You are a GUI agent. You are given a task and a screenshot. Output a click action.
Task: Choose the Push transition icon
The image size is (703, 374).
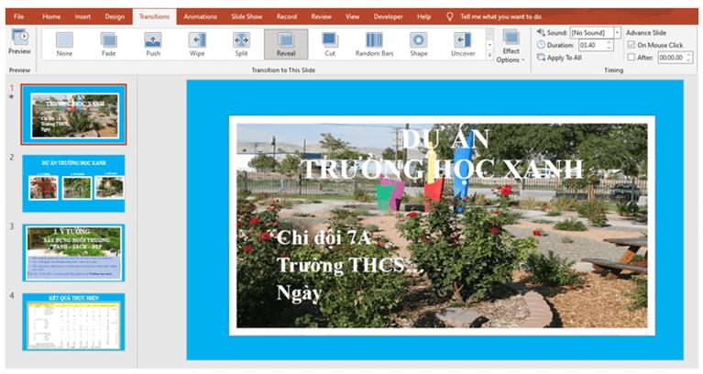point(153,44)
